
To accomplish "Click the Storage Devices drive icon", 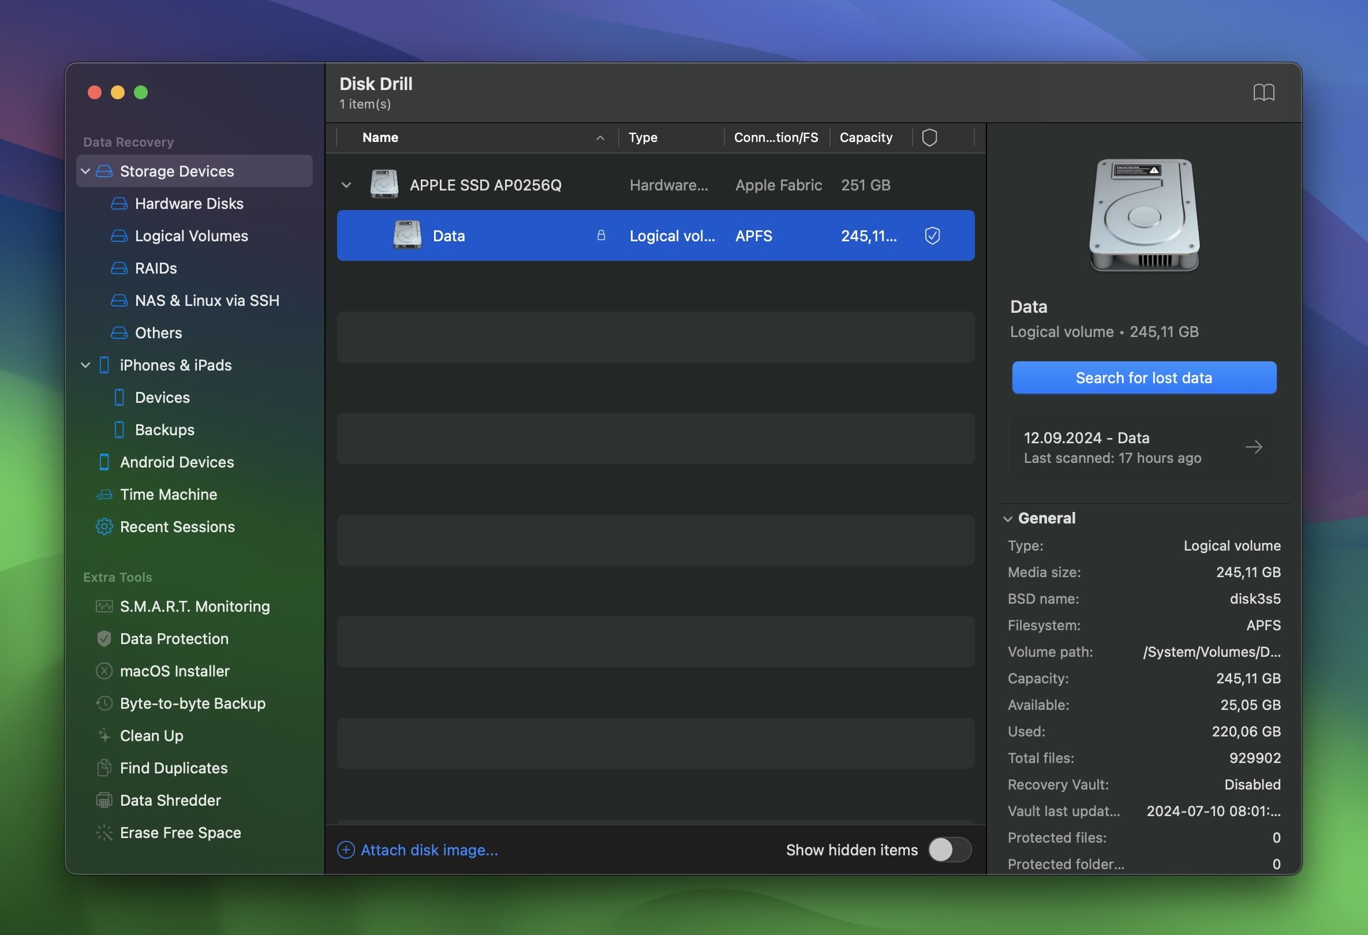I will click(104, 171).
